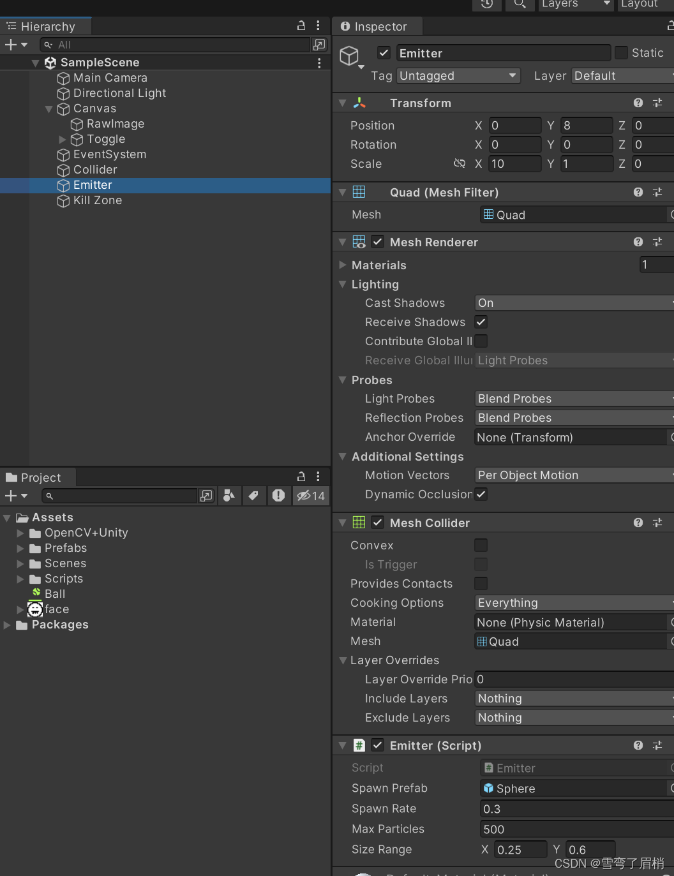
Task: Click the search icon in the top toolbar
Action: click(x=520, y=4)
